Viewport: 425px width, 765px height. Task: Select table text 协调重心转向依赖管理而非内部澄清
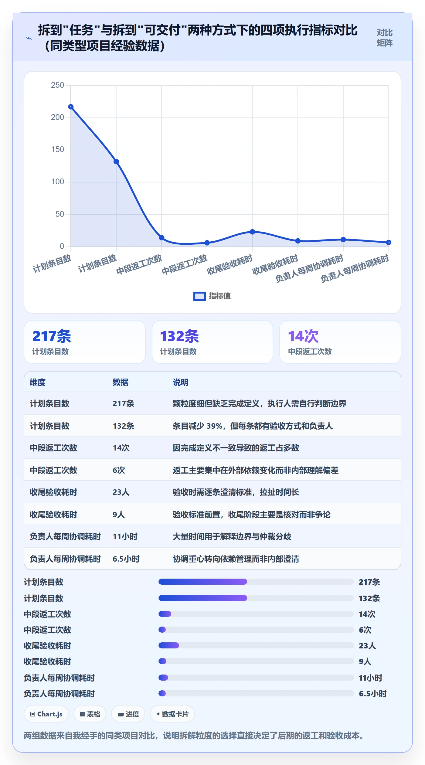[236, 559]
